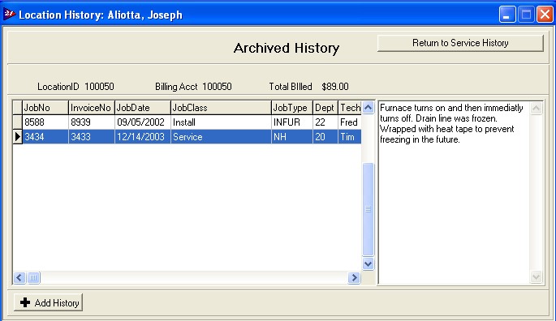Click row selector for job 8588
The width and height of the screenshot is (556, 321).
(x=17, y=122)
